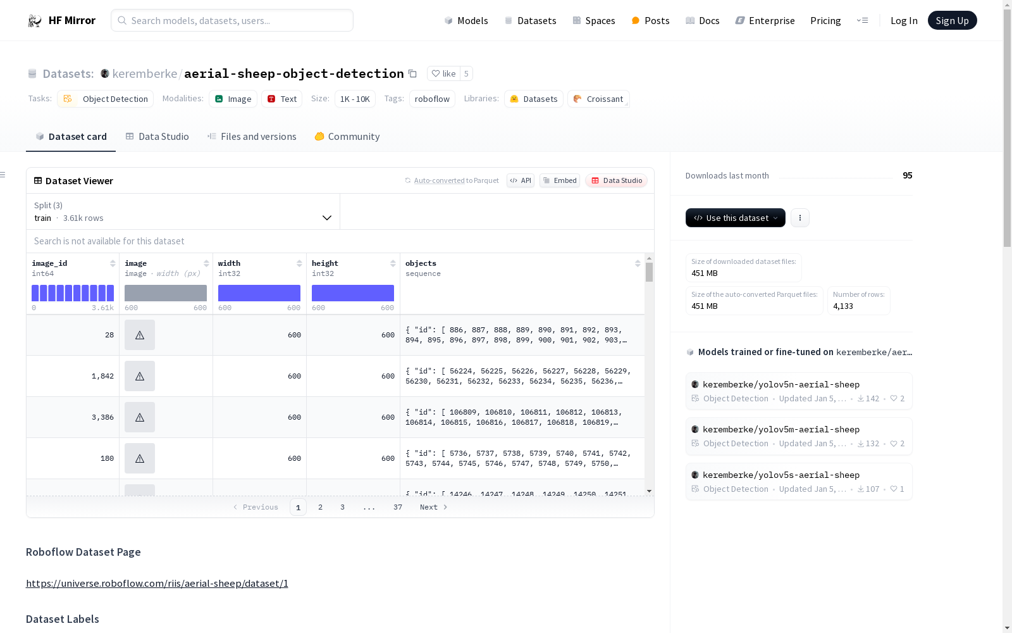The image size is (1012, 633).
Task: Sort the width column
Action: [299, 263]
